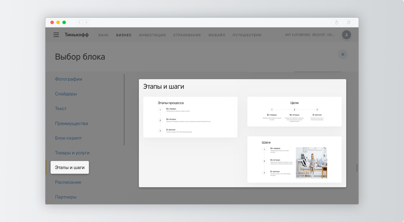Select the Преимущества category
Screen dimensions: 404x222
coord(71,123)
